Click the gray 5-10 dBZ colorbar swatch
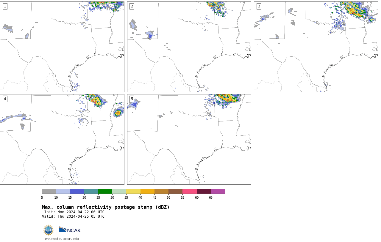The height and width of the screenshot is (242, 381). pyautogui.click(x=49, y=192)
